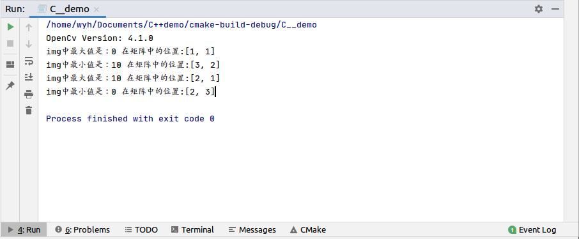
Task: Toggle the Pin tab icon
Action: click(10, 86)
